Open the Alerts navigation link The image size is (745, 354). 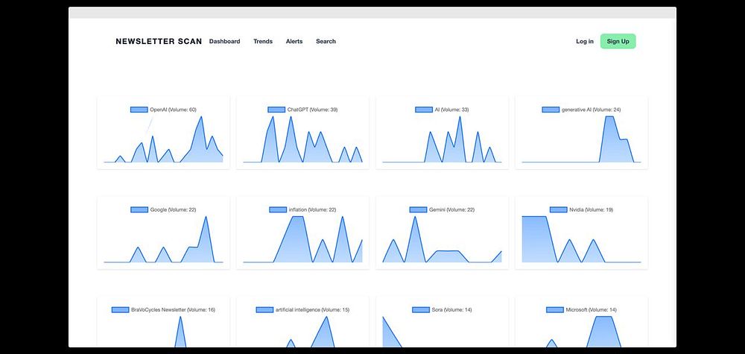tap(294, 41)
